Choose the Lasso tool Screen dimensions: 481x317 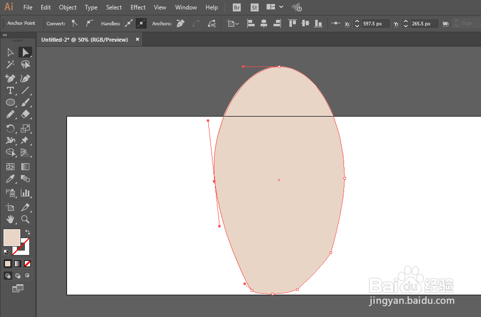(x=25, y=64)
